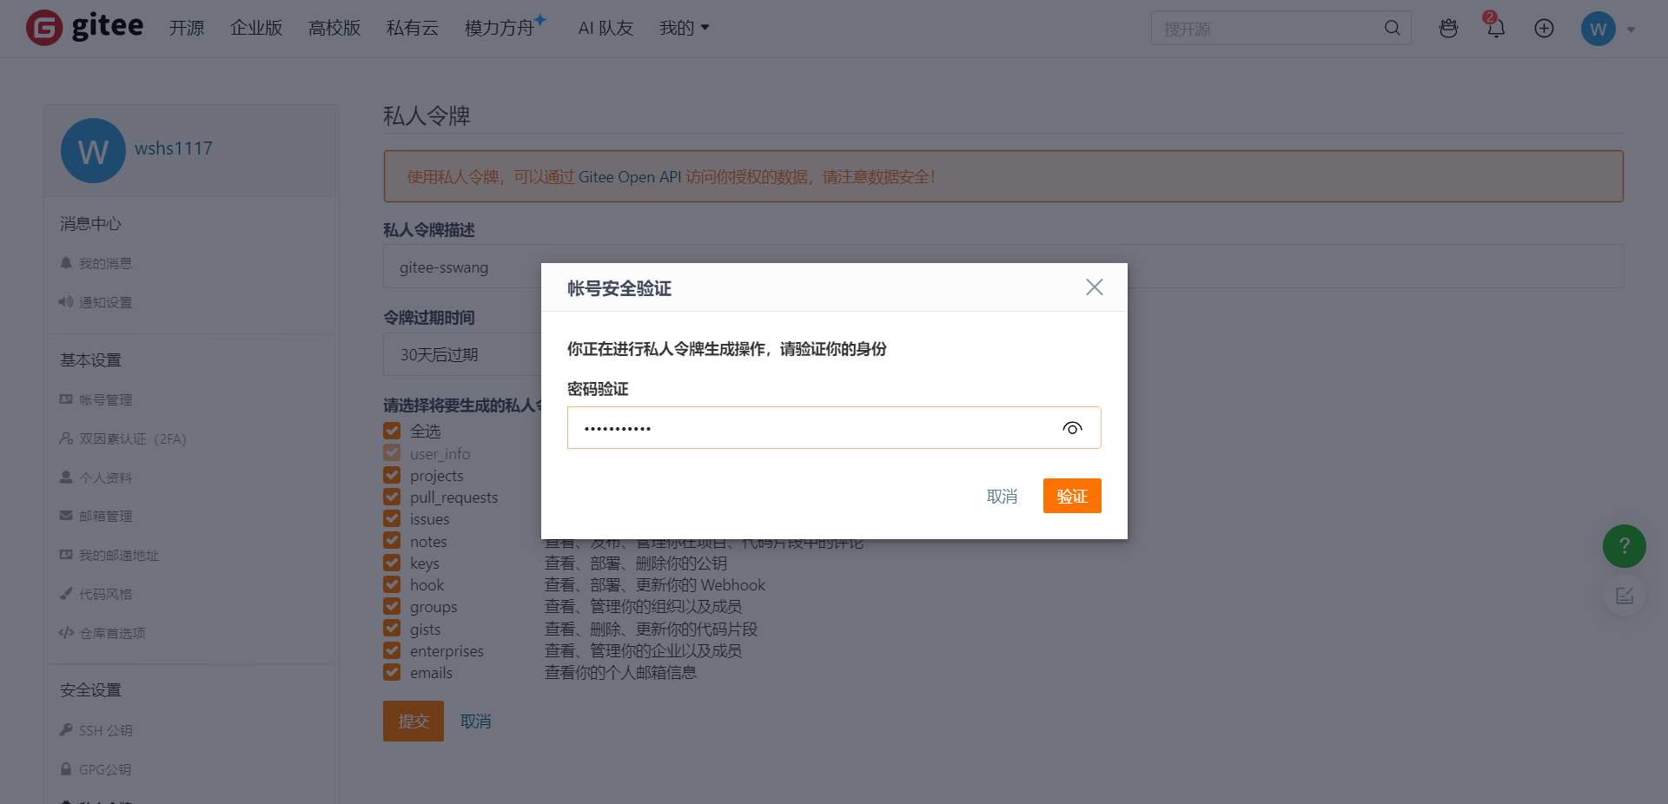
Task: Open GPG公钥 settings
Action: pyautogui.click(x=96, y=769)
